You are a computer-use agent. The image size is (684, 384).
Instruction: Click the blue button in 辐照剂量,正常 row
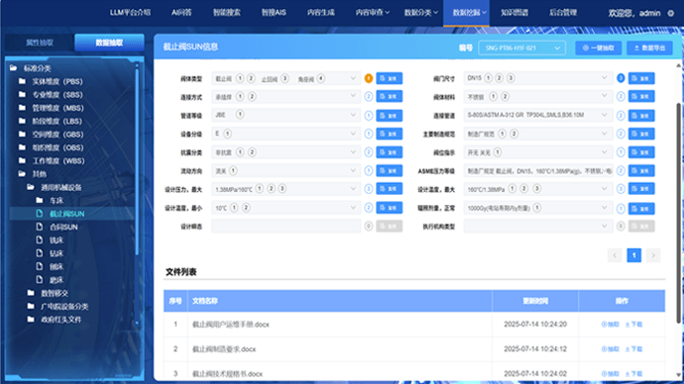641,208
